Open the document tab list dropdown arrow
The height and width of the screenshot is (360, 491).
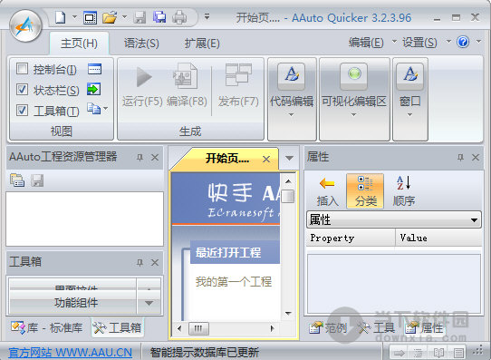289,158
